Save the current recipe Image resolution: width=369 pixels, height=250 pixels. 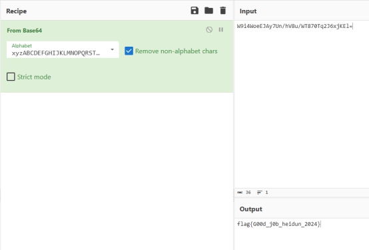tap(194, 11)
